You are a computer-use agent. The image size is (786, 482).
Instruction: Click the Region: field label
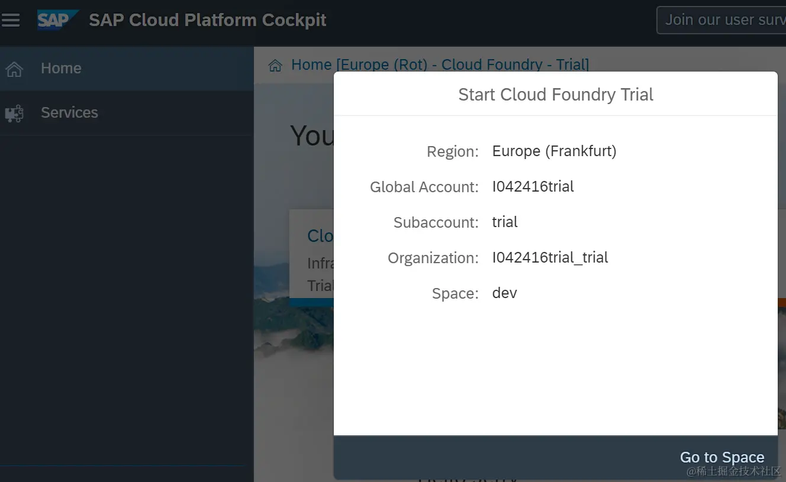coord(452,152)
